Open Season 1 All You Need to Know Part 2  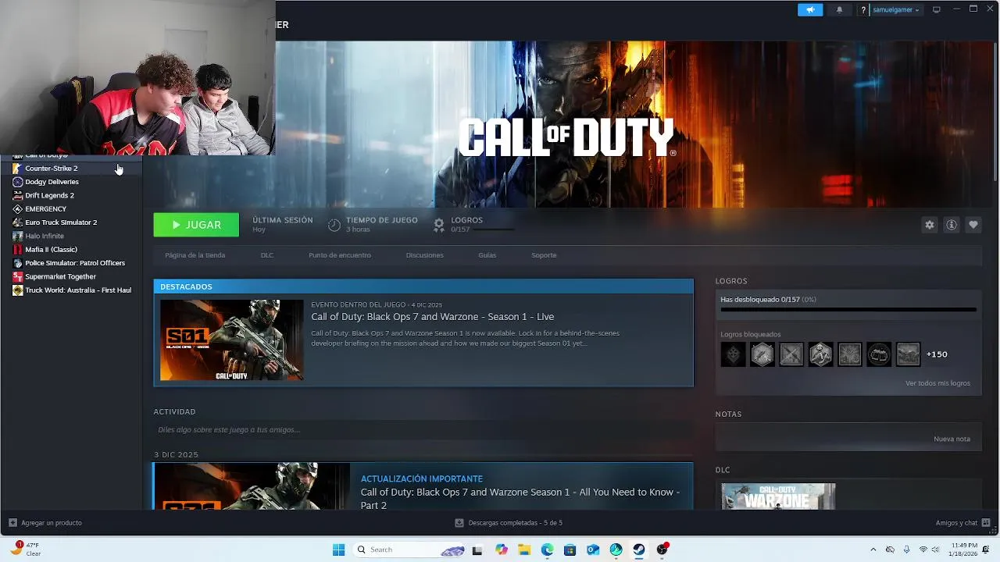point(520,499)
